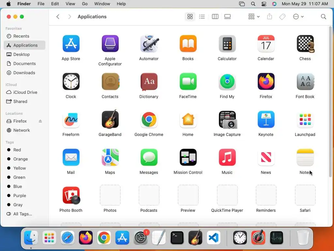Viewport: 334px width, 251px height.
Task: Click the Finder search magnifier
Action: click(x=323, y=16)
